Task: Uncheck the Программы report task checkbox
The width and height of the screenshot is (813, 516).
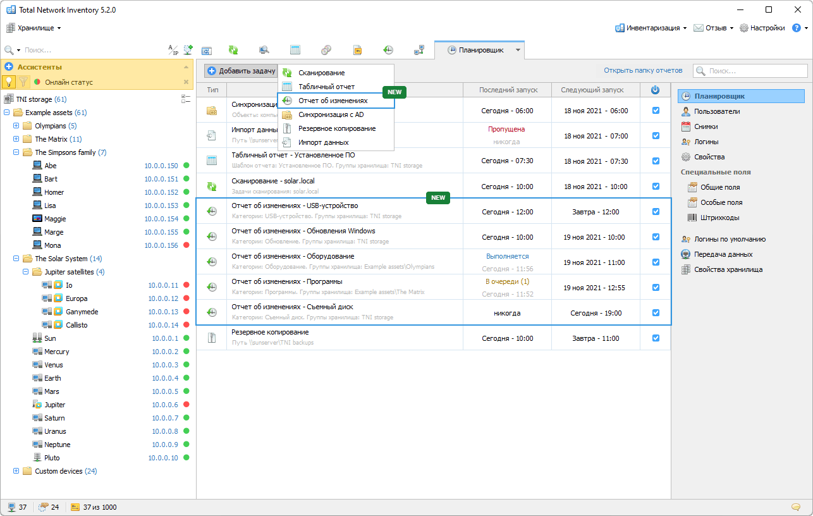Action: [656, 288]
